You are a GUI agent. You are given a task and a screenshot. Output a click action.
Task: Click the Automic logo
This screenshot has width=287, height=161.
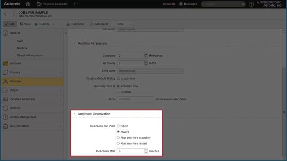[x=12, y=4]
